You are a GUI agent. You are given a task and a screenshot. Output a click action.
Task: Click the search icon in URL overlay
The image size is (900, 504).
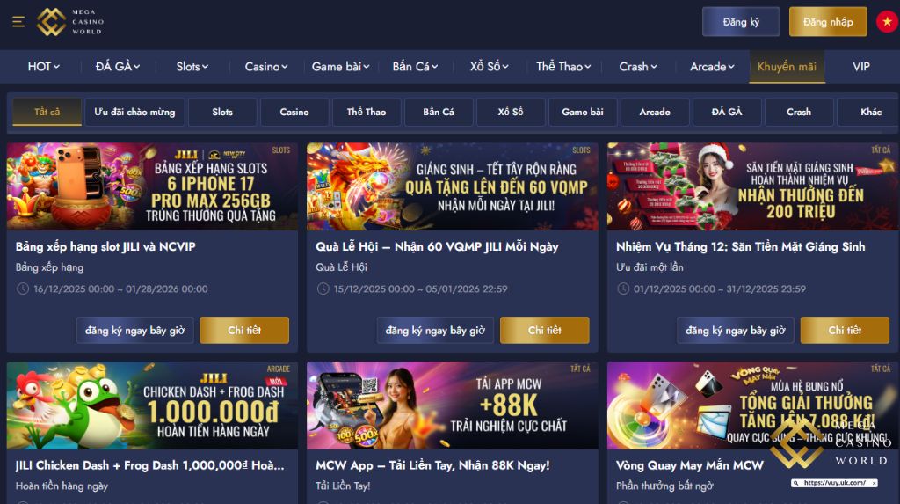pyautogui.click(x=796, y=483)
